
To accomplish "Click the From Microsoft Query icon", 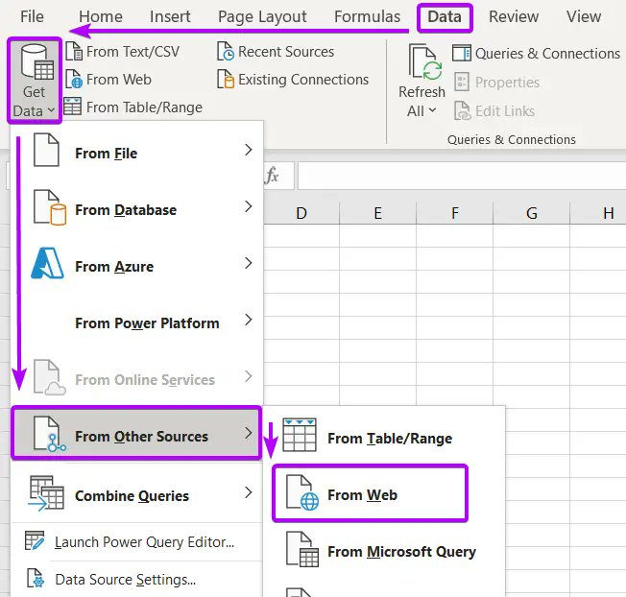I will [302, 550].
